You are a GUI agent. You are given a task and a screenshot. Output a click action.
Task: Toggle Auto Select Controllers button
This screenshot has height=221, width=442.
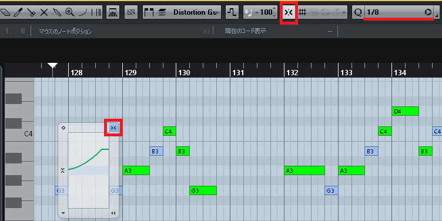tap(113, 12)
